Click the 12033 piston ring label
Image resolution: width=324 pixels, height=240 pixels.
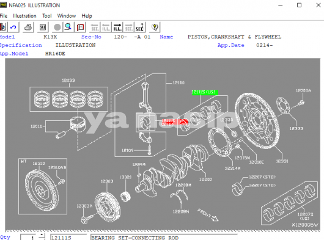tap(68, 80)
